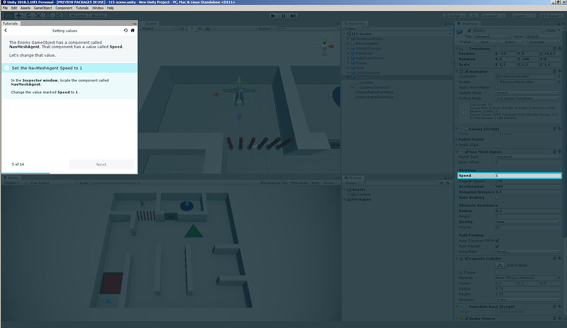Open the Culling Mode dropdown
The width and height of the screenshot is (567, 328).
pyautogui.click(x=526, y=98)
